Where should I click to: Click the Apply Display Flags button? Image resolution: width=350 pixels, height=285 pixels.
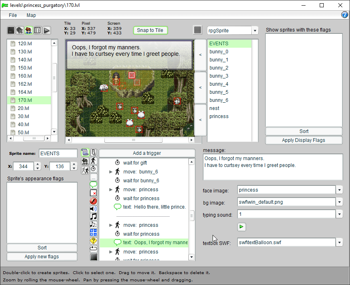(304, 140)
